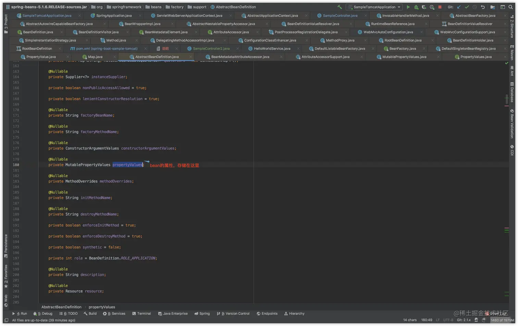Image resolution: width=518 pixels, height=326 pixels.
Task: Toggle the Database tool window
Action: (512, 92)
